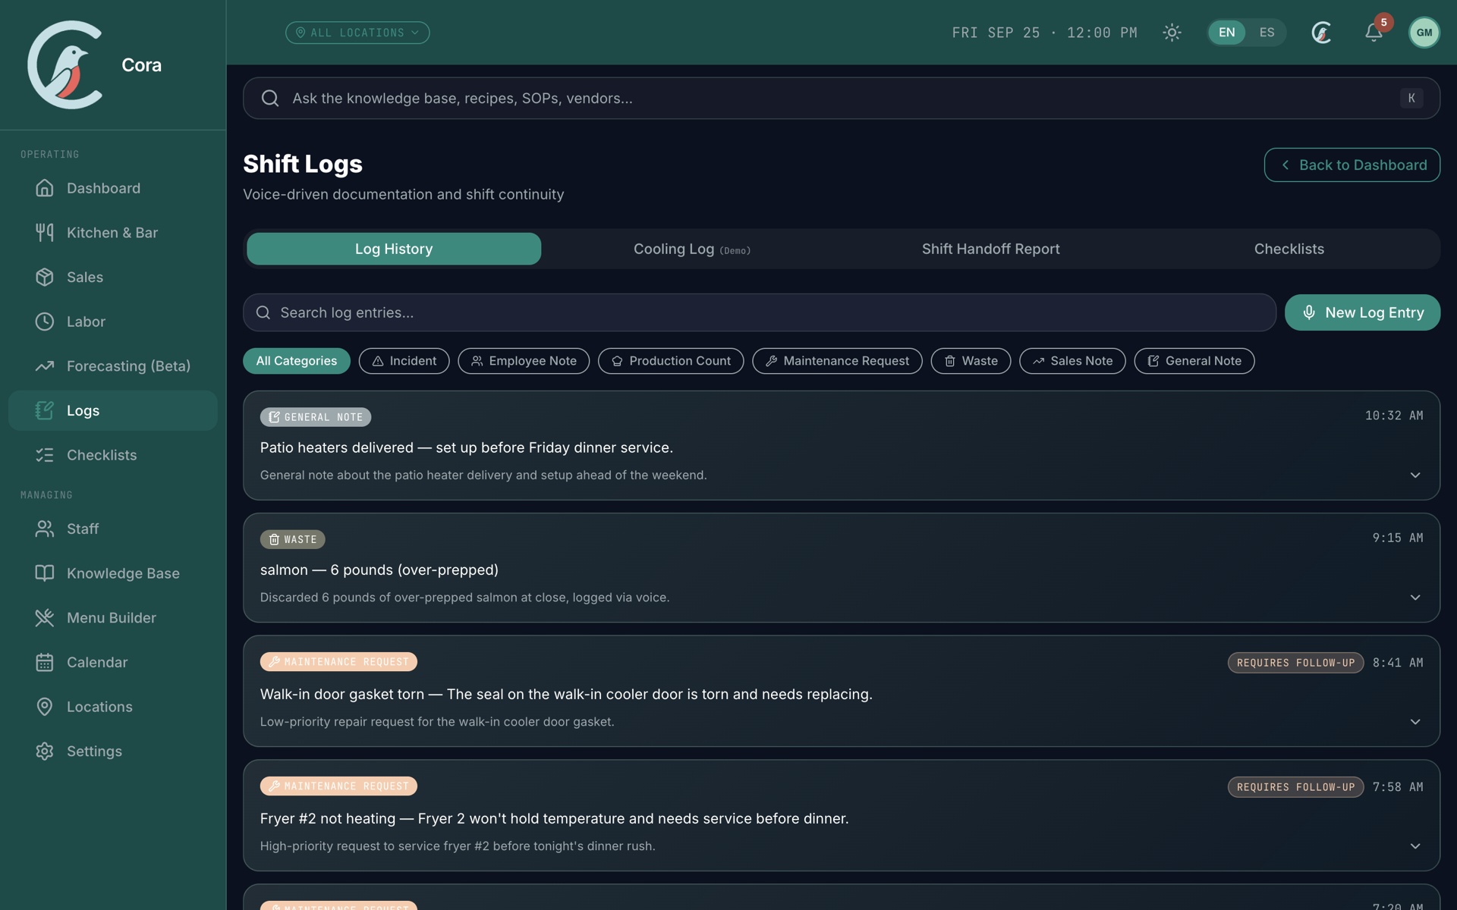Toggle the light/dark theme sun icon
The height and width of the screenshot is (910, 1457).
pos(1172,33)
